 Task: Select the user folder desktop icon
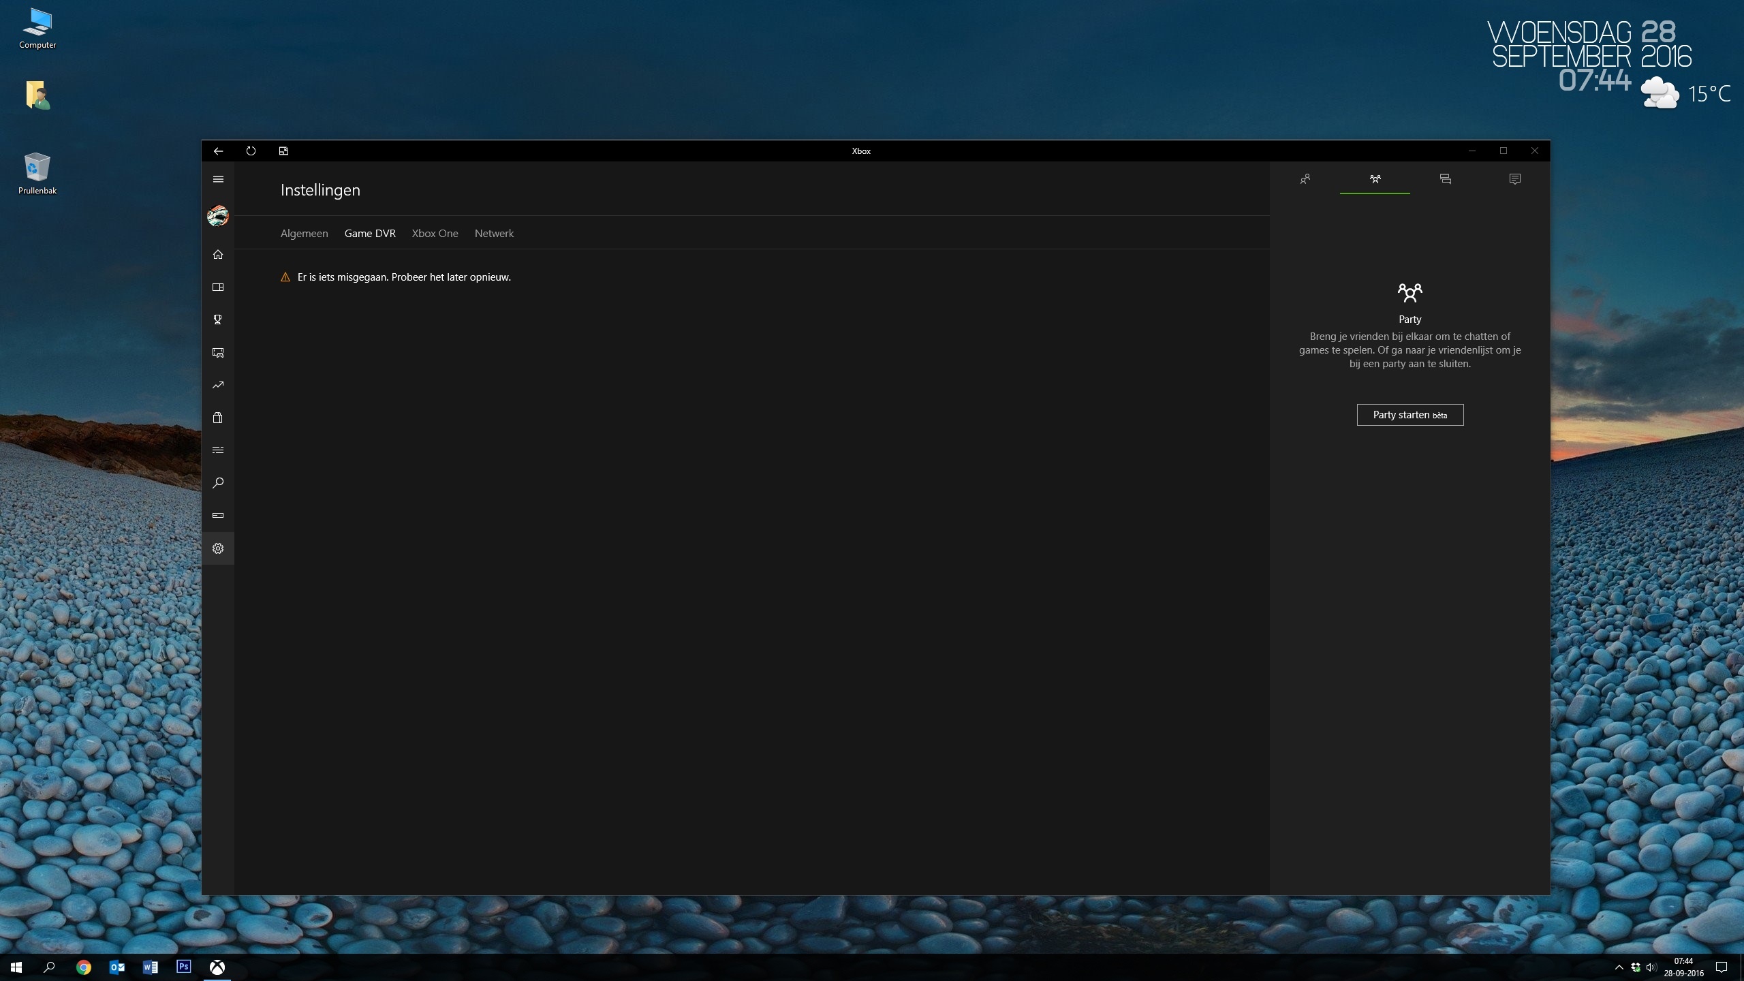[x=37, y=95]
